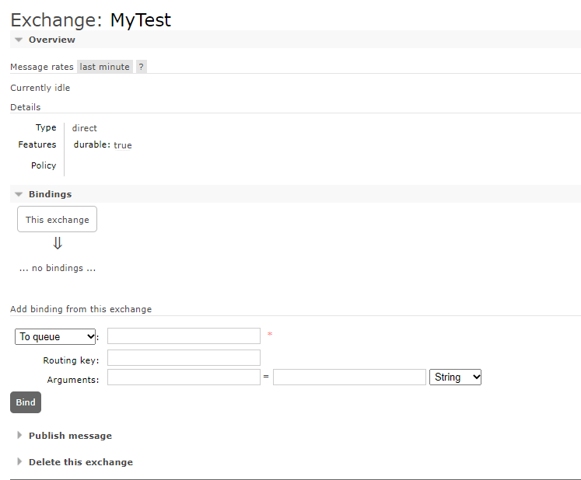Focus the Arguments value input
The height and width of the screenshot is (480, 581).
349,377
